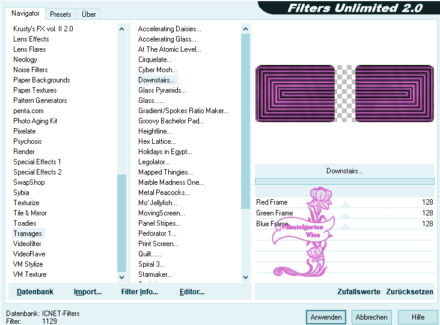Image resolution: width=440 pixels, height=325 pixels.
Task: Select the Toadies category
Action: (25, 223)
